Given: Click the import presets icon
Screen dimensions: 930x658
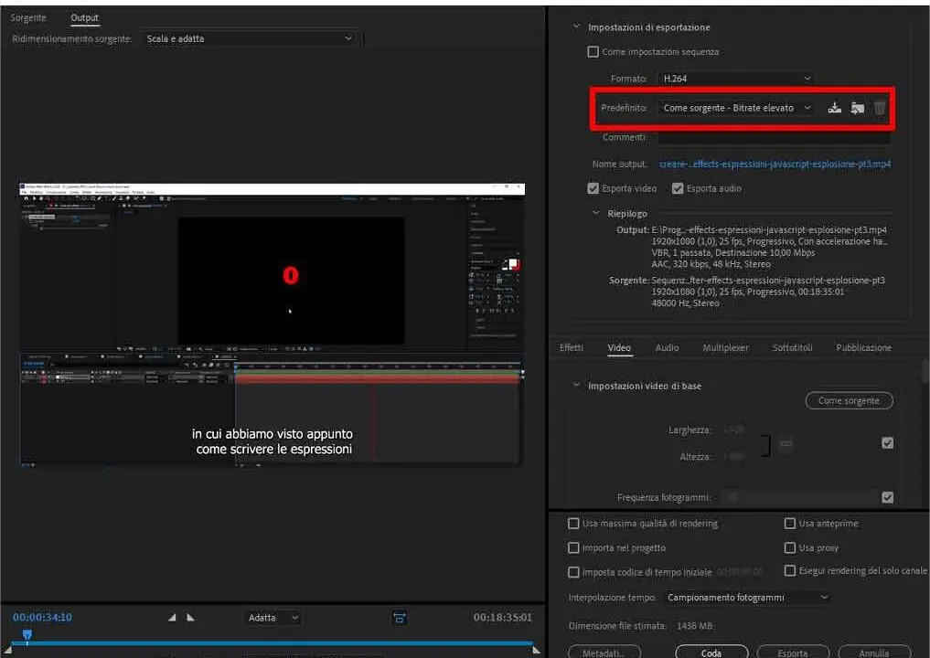Looking at the screenshot, I should pos(857,108).
